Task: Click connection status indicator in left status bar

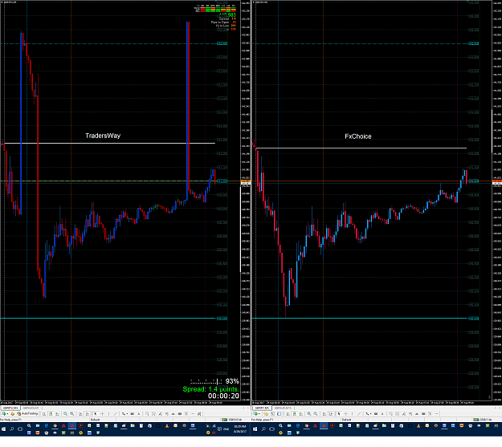Action: [231, 420]
